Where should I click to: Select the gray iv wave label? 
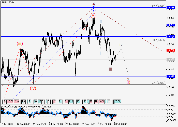click(x=121, y=44)
